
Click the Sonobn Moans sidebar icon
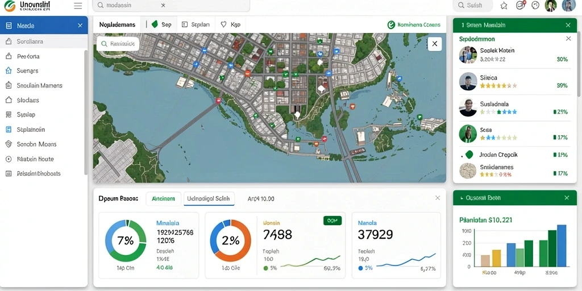(x=9, y=144)
